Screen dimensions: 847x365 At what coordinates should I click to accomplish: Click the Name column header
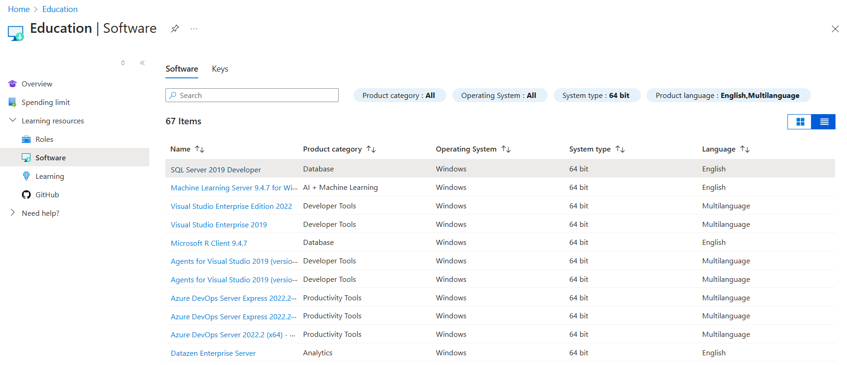pyautogui.click(x=180, y=149)
